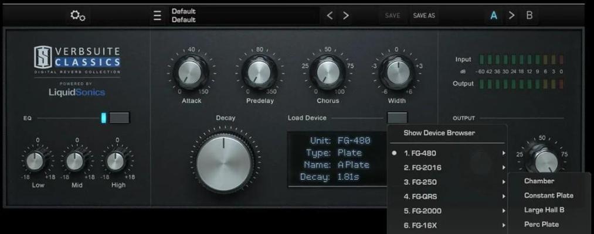Expand the FG-2000 submenu arrow
Image resolution: width=594 pixels, height=234 pixels.
(x=504, y=211)
